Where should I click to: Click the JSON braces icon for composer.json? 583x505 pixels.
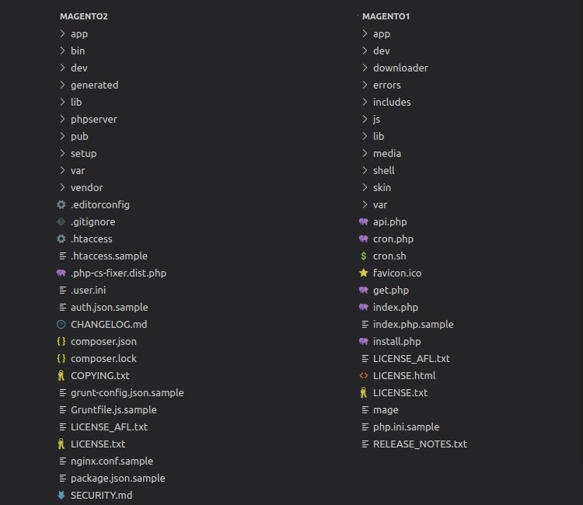click(x=61, y=341)
